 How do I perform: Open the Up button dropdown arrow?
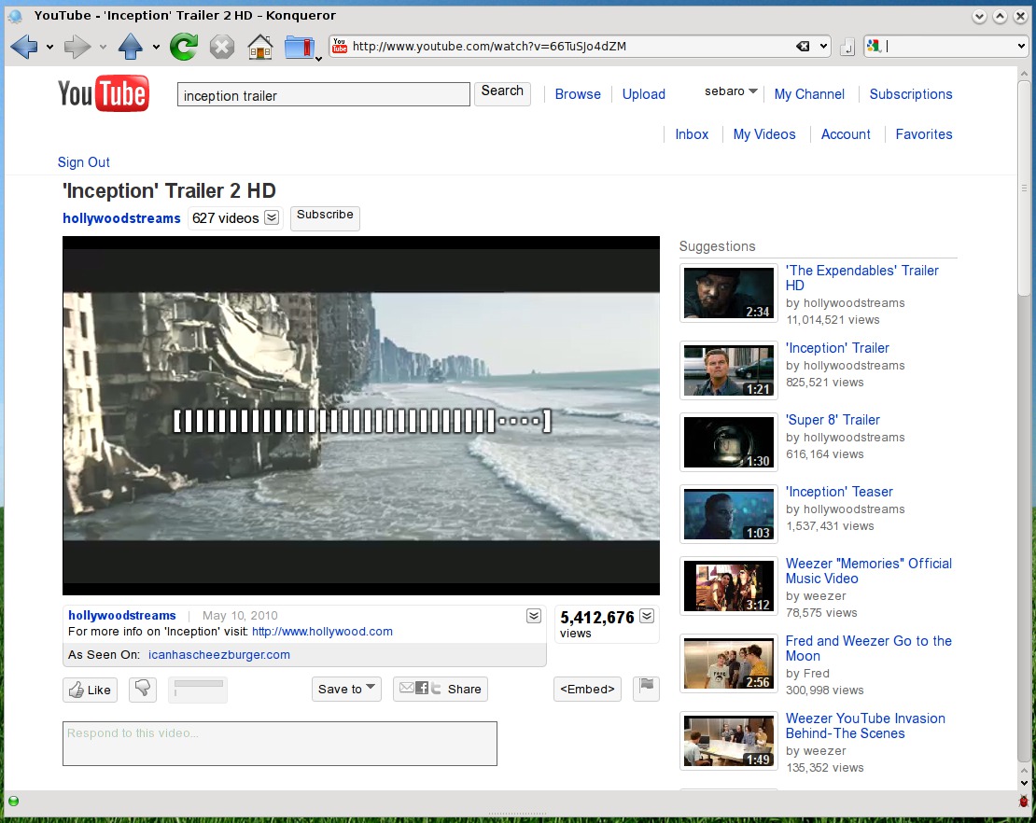(156, 47)
